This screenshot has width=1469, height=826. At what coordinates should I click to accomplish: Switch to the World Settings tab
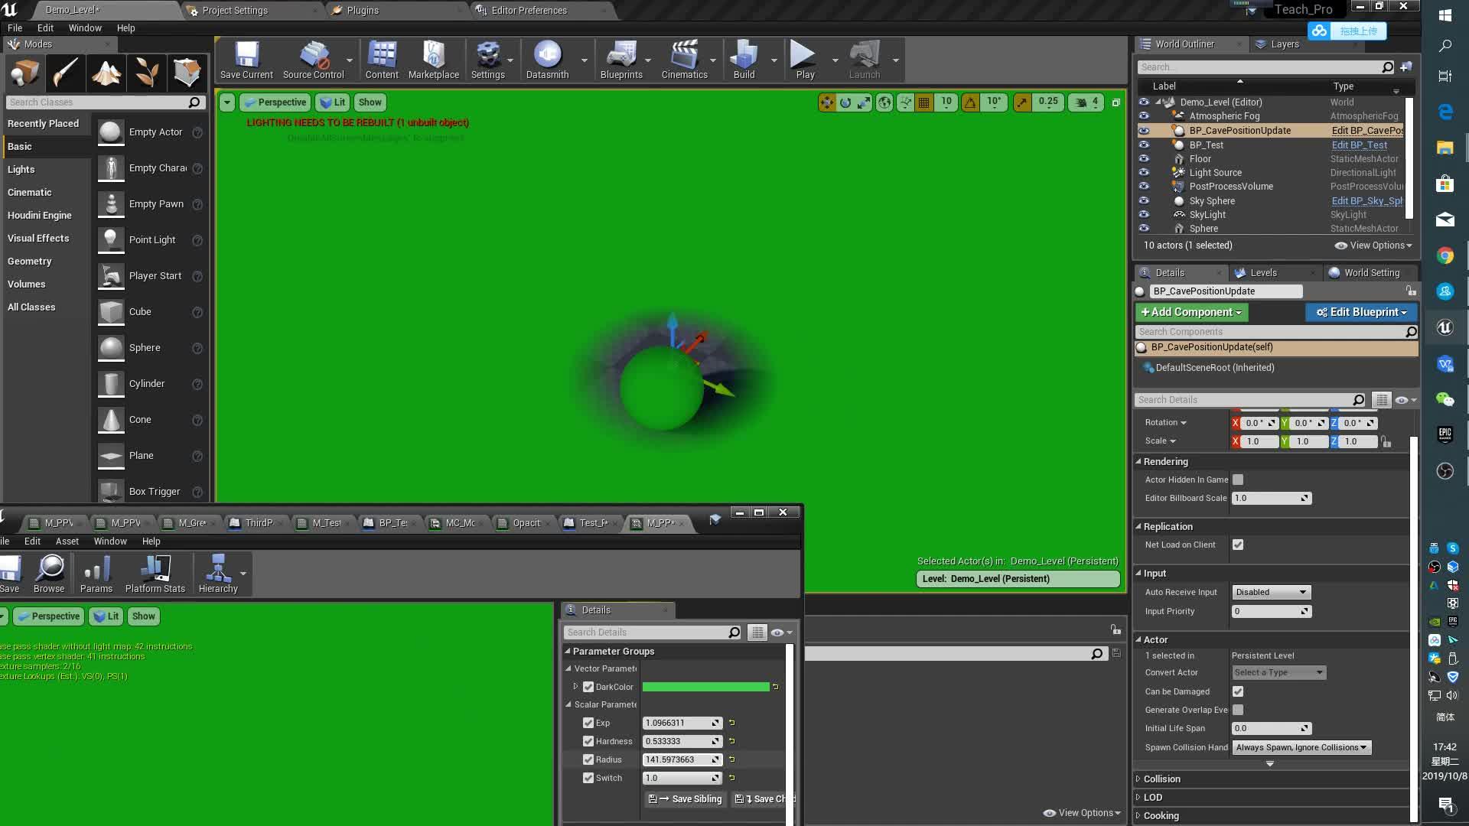[x=1371, y=273]
